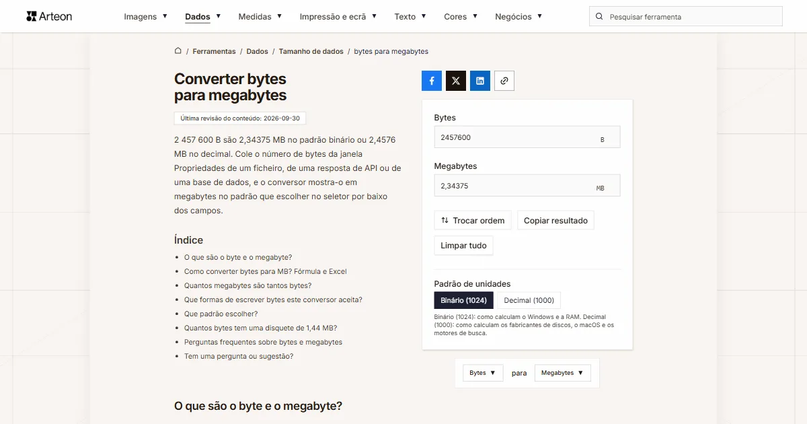Viewport: 807px width, 424px height.
Task: Open the Arteon logo homepage
Action: pos(49,16)
